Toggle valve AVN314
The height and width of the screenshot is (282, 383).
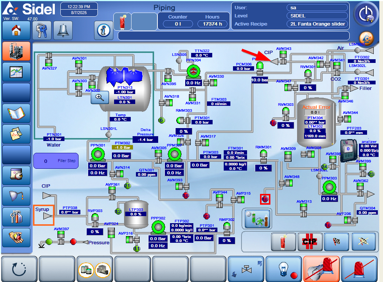tap(117, 174)
